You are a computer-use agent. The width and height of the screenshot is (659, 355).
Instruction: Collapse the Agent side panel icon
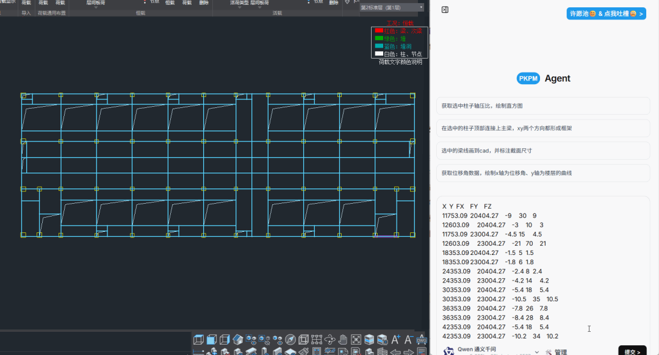point(445,10)
